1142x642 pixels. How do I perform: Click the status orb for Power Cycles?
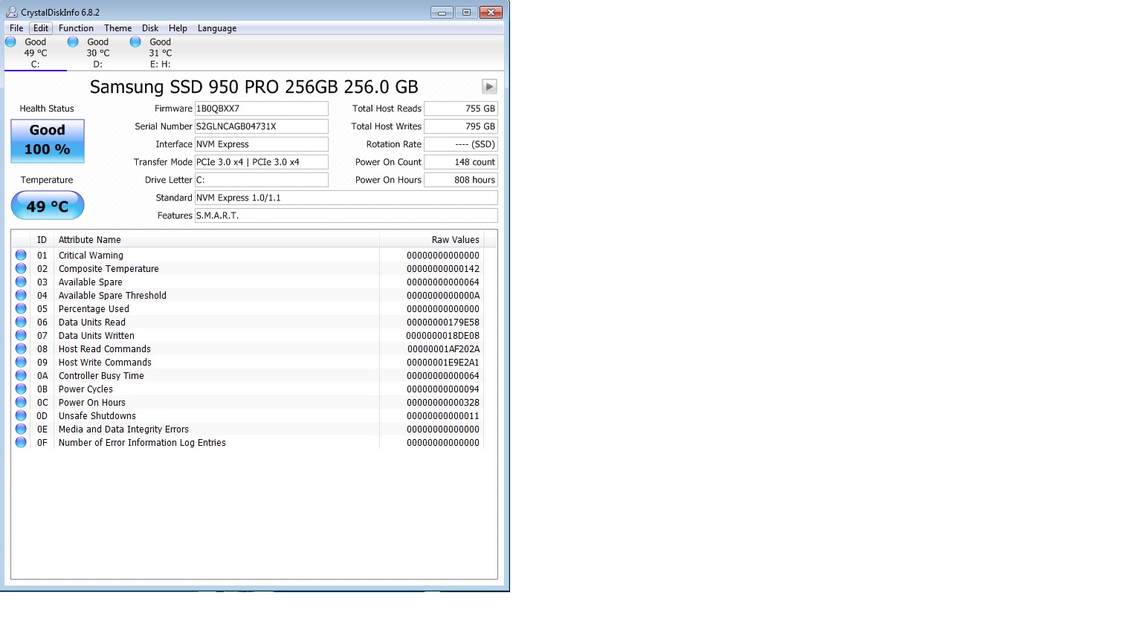[x=21, y=389]
